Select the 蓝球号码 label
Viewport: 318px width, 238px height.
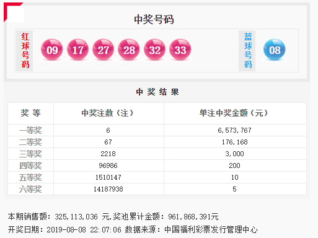click(247, 51)
